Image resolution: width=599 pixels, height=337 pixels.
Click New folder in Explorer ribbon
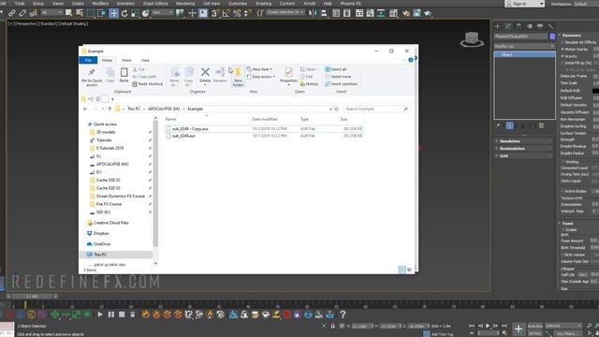[x=238, y=77]
